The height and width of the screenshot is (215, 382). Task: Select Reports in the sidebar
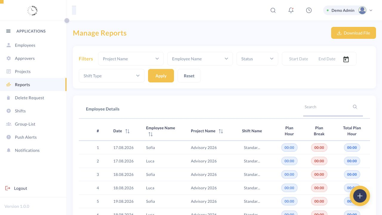tap(33, 85)
